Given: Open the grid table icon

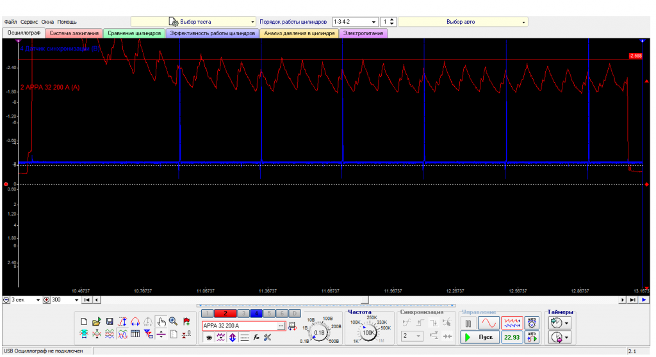Looking at the screenshot, I should [135, 334].
